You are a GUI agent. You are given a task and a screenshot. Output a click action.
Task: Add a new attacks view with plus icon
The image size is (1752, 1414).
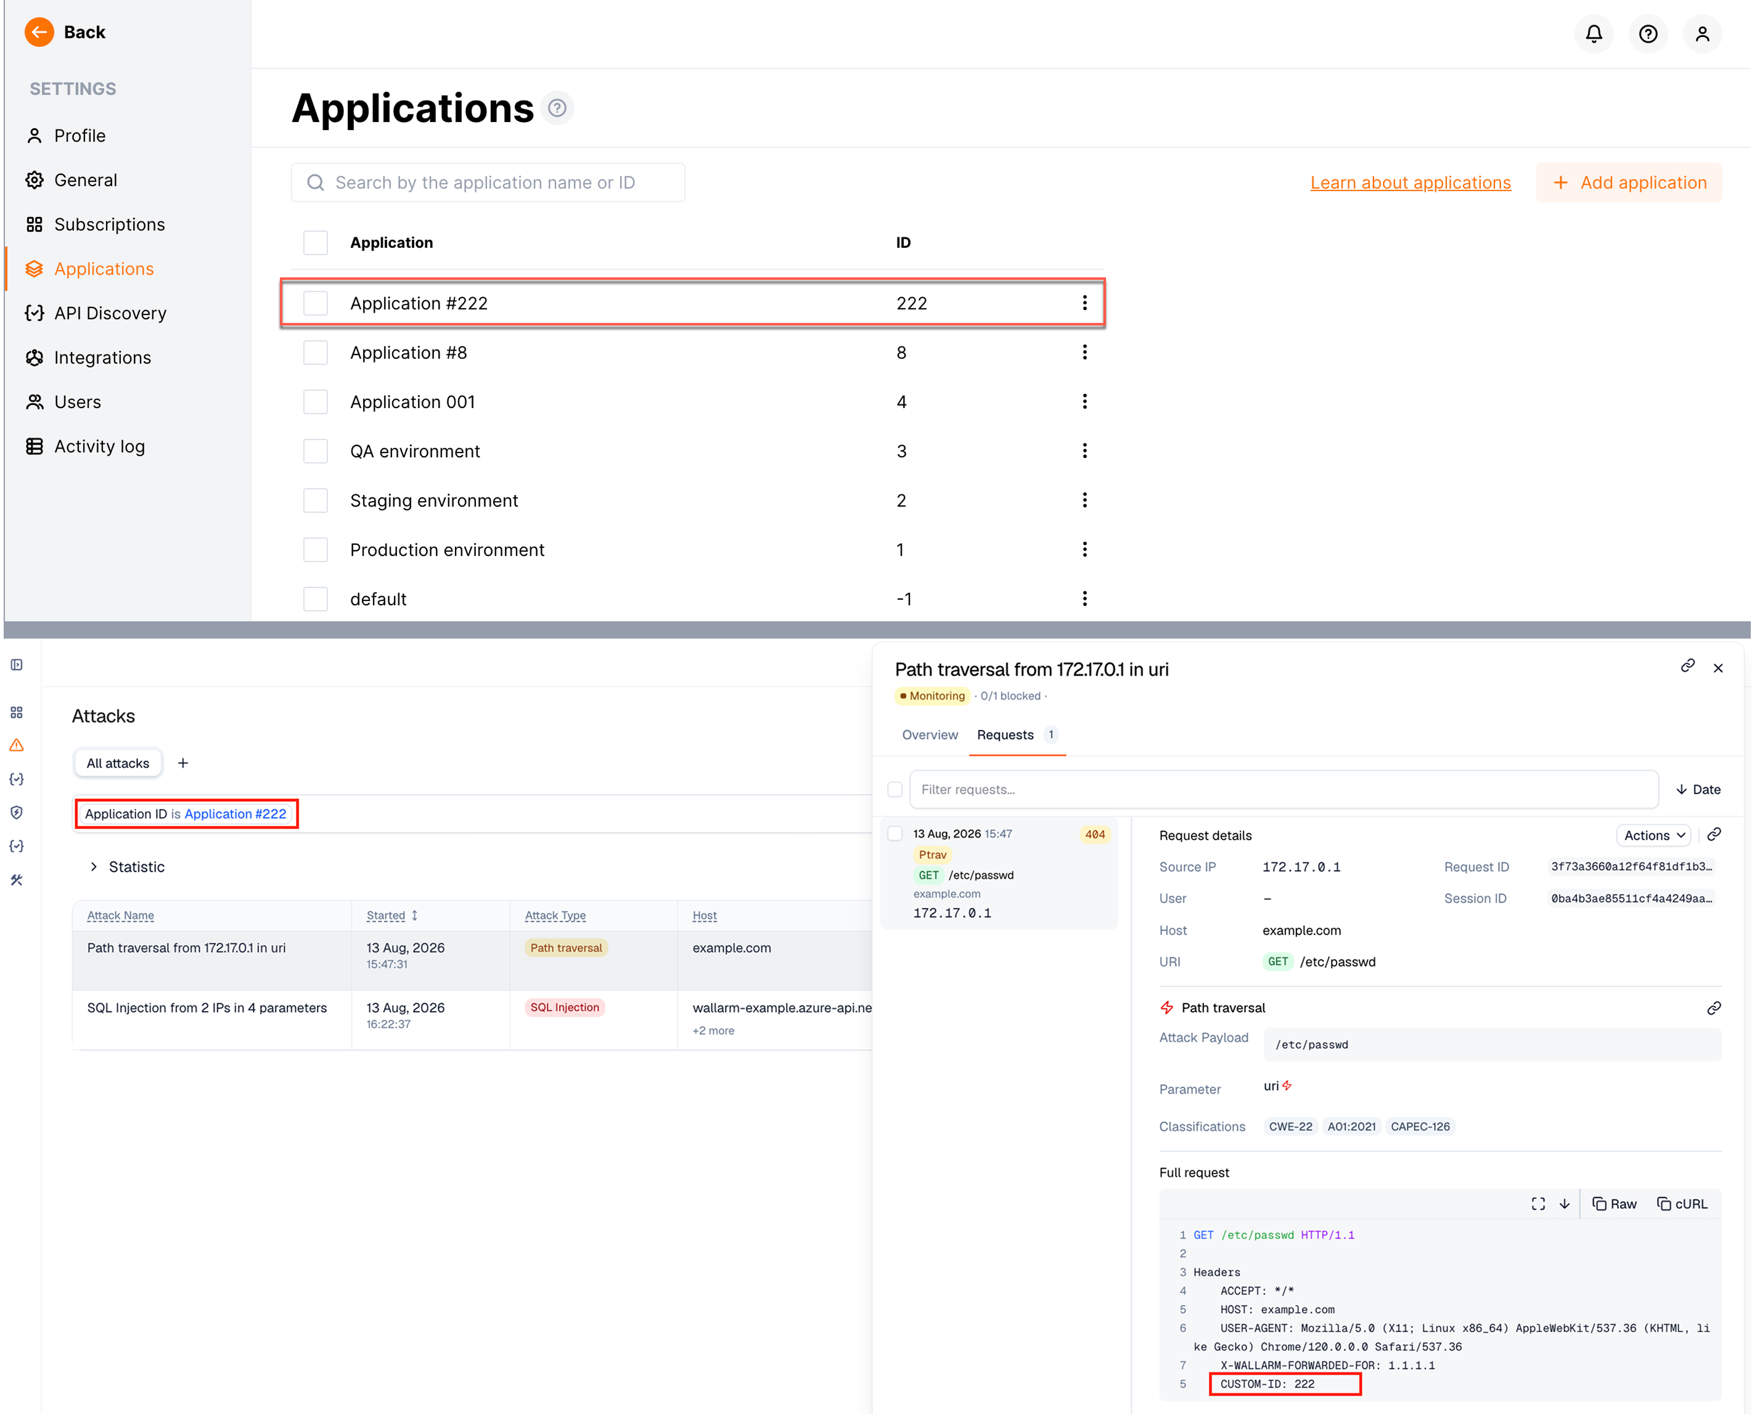[x=183, y=763]
